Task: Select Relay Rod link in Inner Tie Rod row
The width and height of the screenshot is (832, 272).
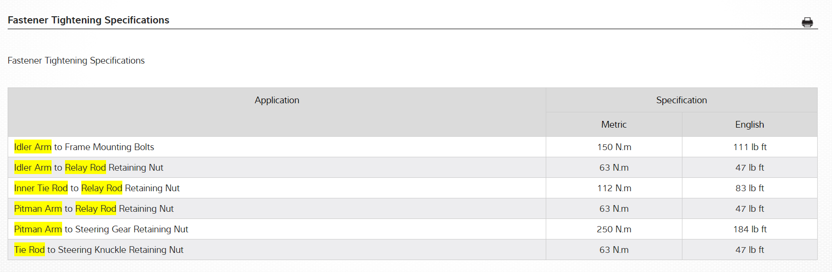Action: [101, 188]
